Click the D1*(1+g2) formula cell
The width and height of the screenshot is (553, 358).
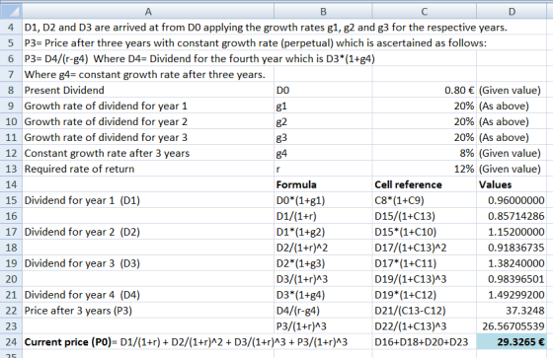pos(323,232)
